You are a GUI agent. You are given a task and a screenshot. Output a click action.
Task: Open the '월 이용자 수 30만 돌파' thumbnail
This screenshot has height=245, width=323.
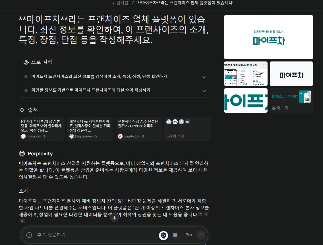coord(246,74)
